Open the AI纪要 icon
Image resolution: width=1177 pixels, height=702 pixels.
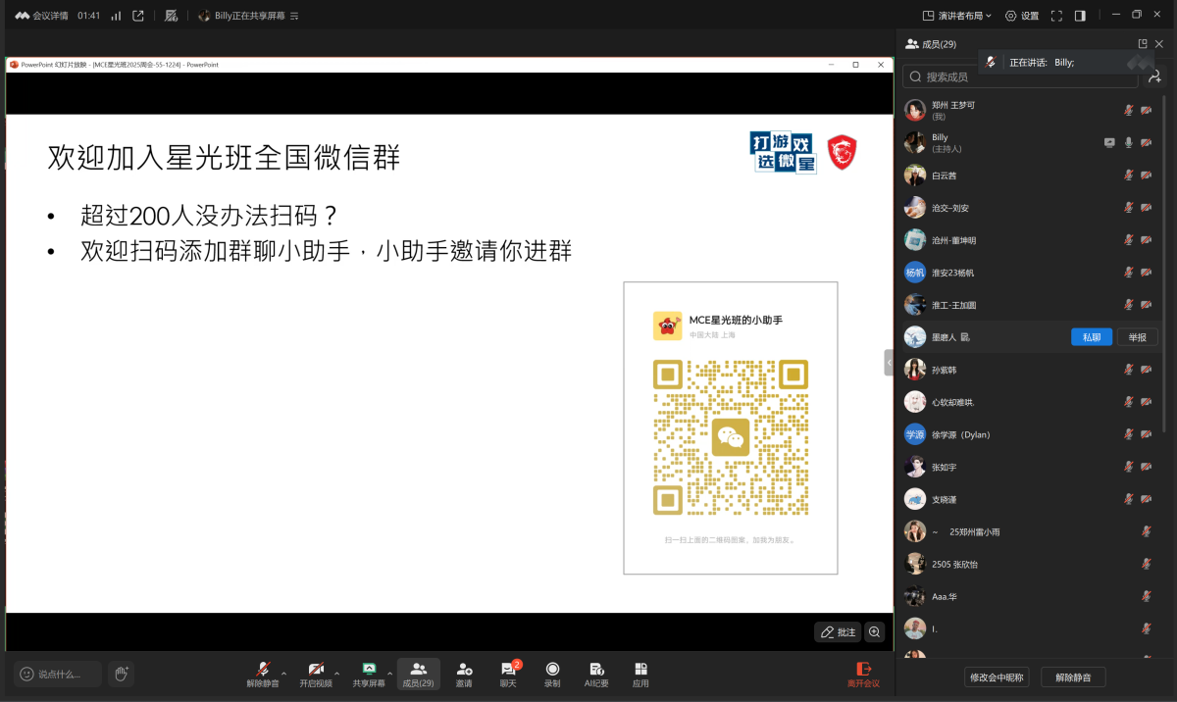pyautogui.click(x=596, y=674)
